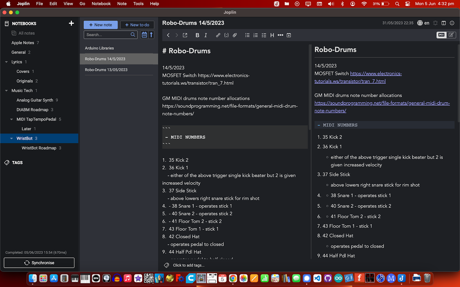Apply italic formatting

206,35
